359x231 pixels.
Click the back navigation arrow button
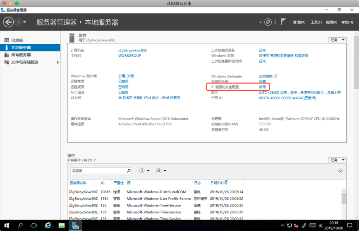[8, 22]
